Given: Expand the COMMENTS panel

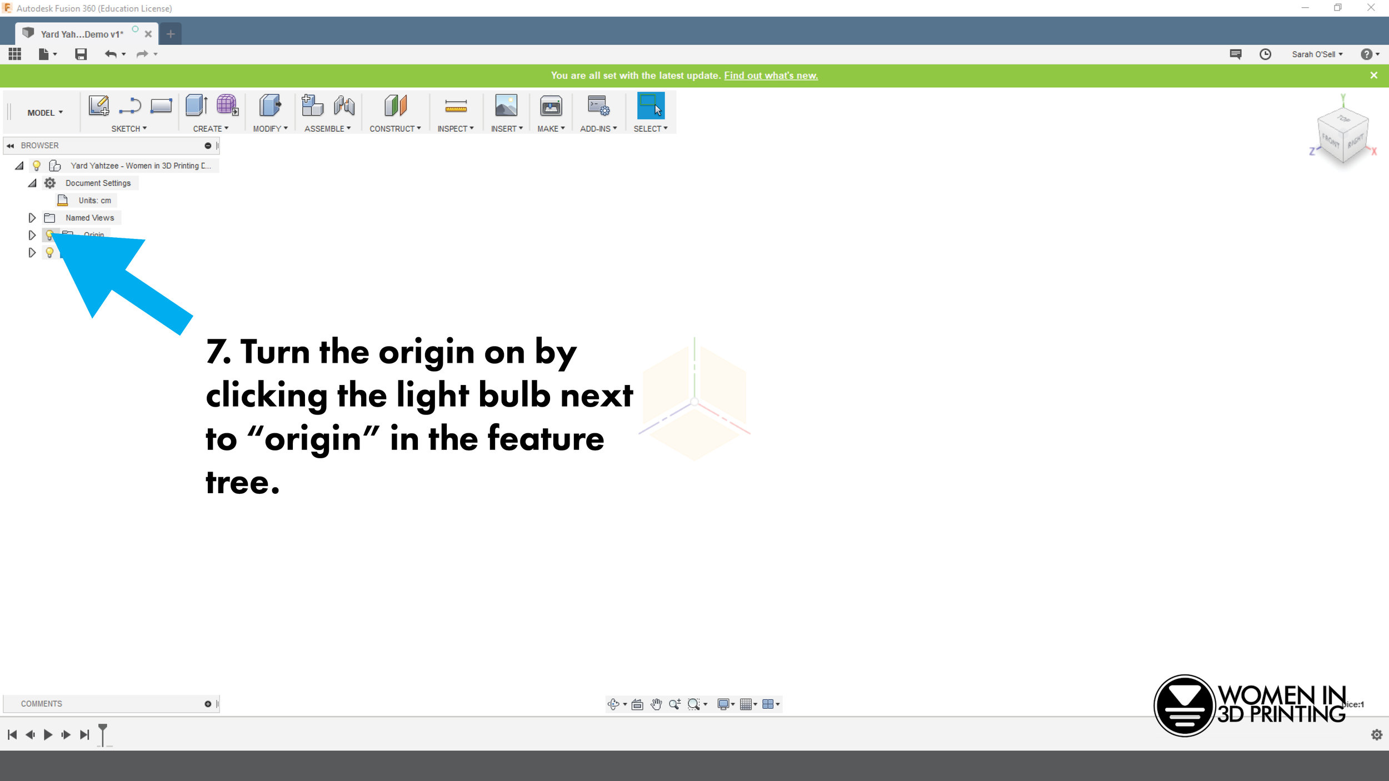Looking at the screenshot, I should tap(208, 704).
